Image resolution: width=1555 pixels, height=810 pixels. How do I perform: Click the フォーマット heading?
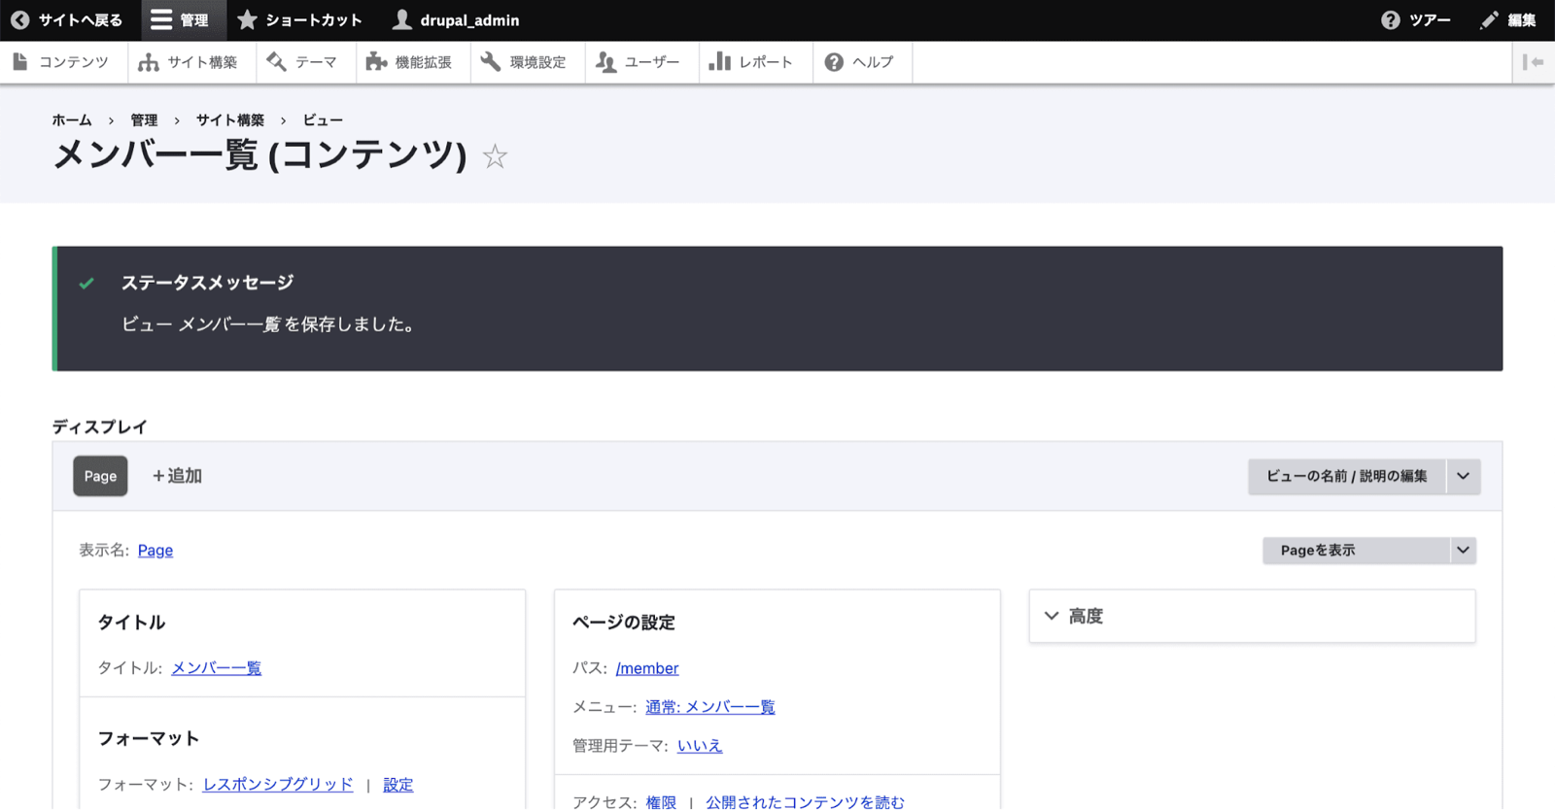[149, 738]
